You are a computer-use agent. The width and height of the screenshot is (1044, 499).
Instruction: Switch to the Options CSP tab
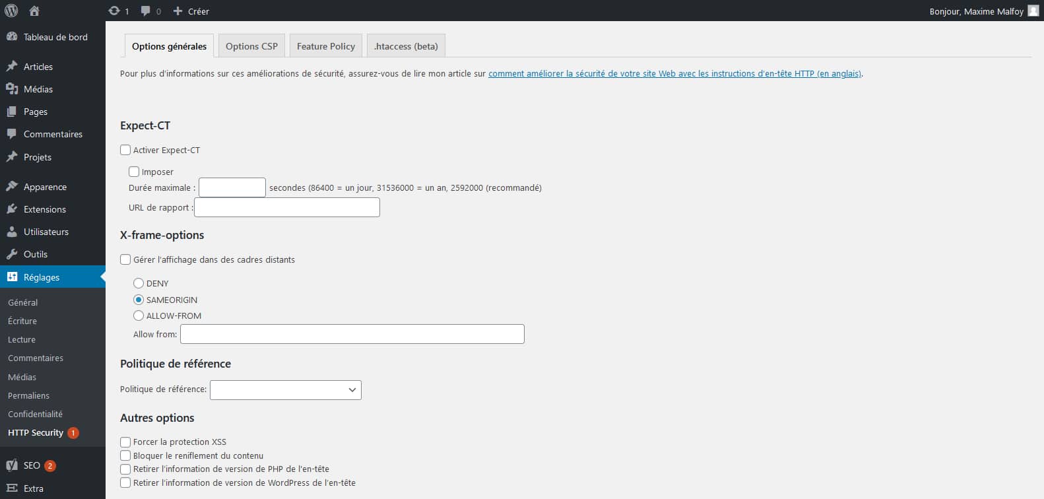click(251, 46)
